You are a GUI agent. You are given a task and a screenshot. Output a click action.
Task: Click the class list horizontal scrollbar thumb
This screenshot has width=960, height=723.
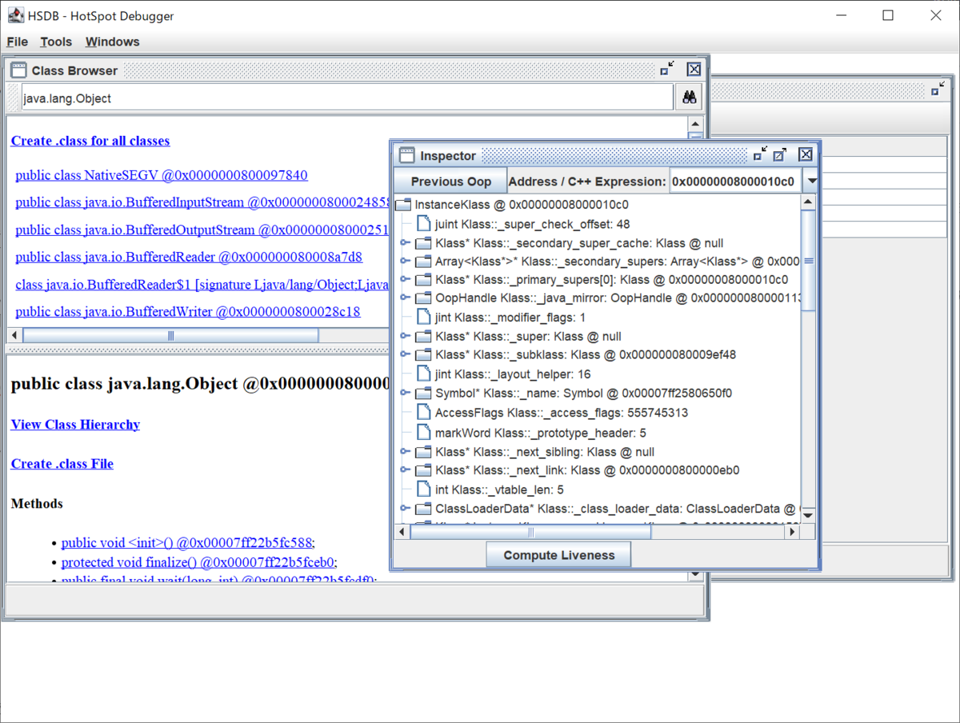(170, 336)
